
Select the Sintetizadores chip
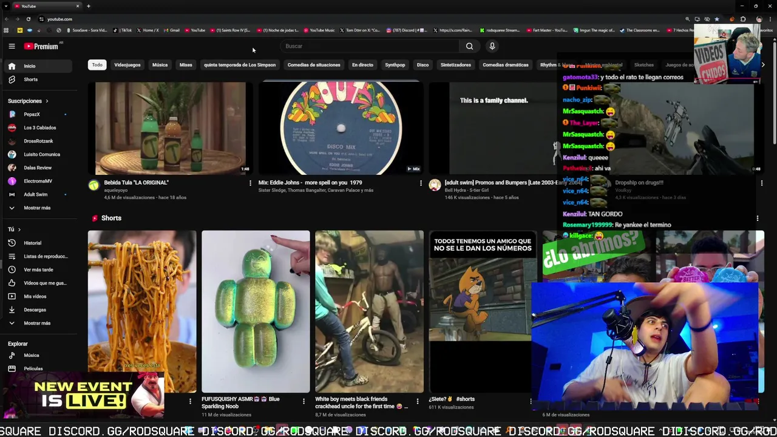(x=455, y=65)
